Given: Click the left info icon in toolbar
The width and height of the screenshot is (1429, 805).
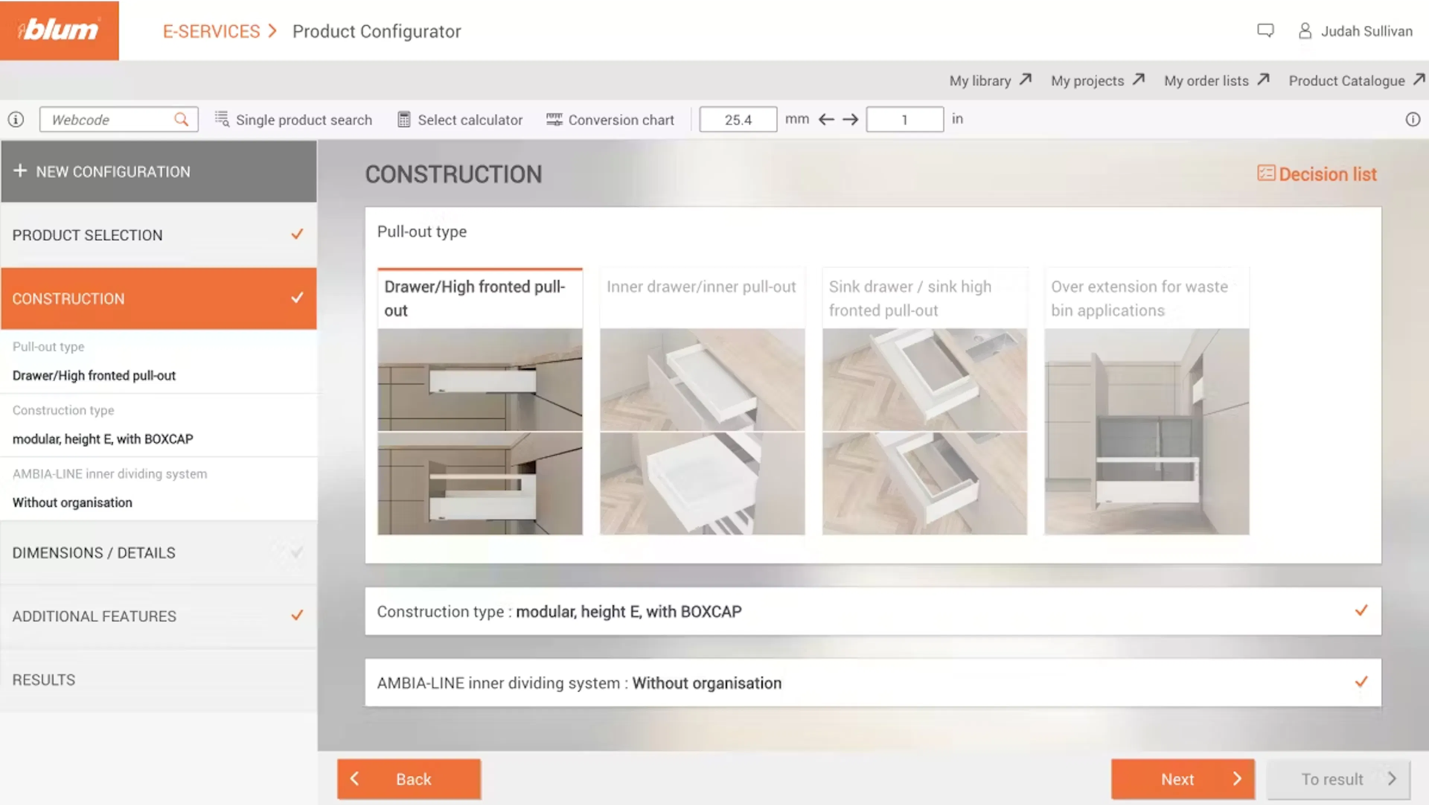Looking at the screenshot, I should click(x=16, y=119).
